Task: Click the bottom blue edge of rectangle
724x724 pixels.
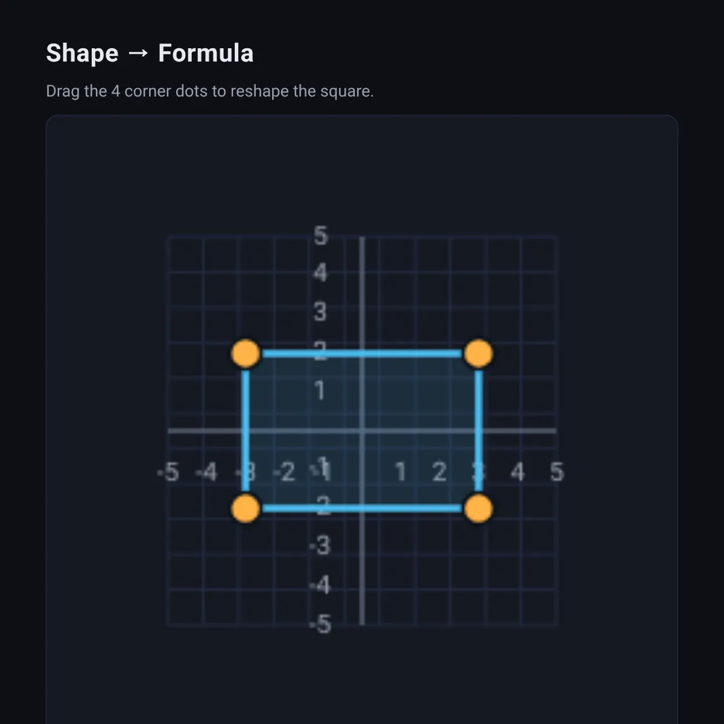Action: pos(362,509)
